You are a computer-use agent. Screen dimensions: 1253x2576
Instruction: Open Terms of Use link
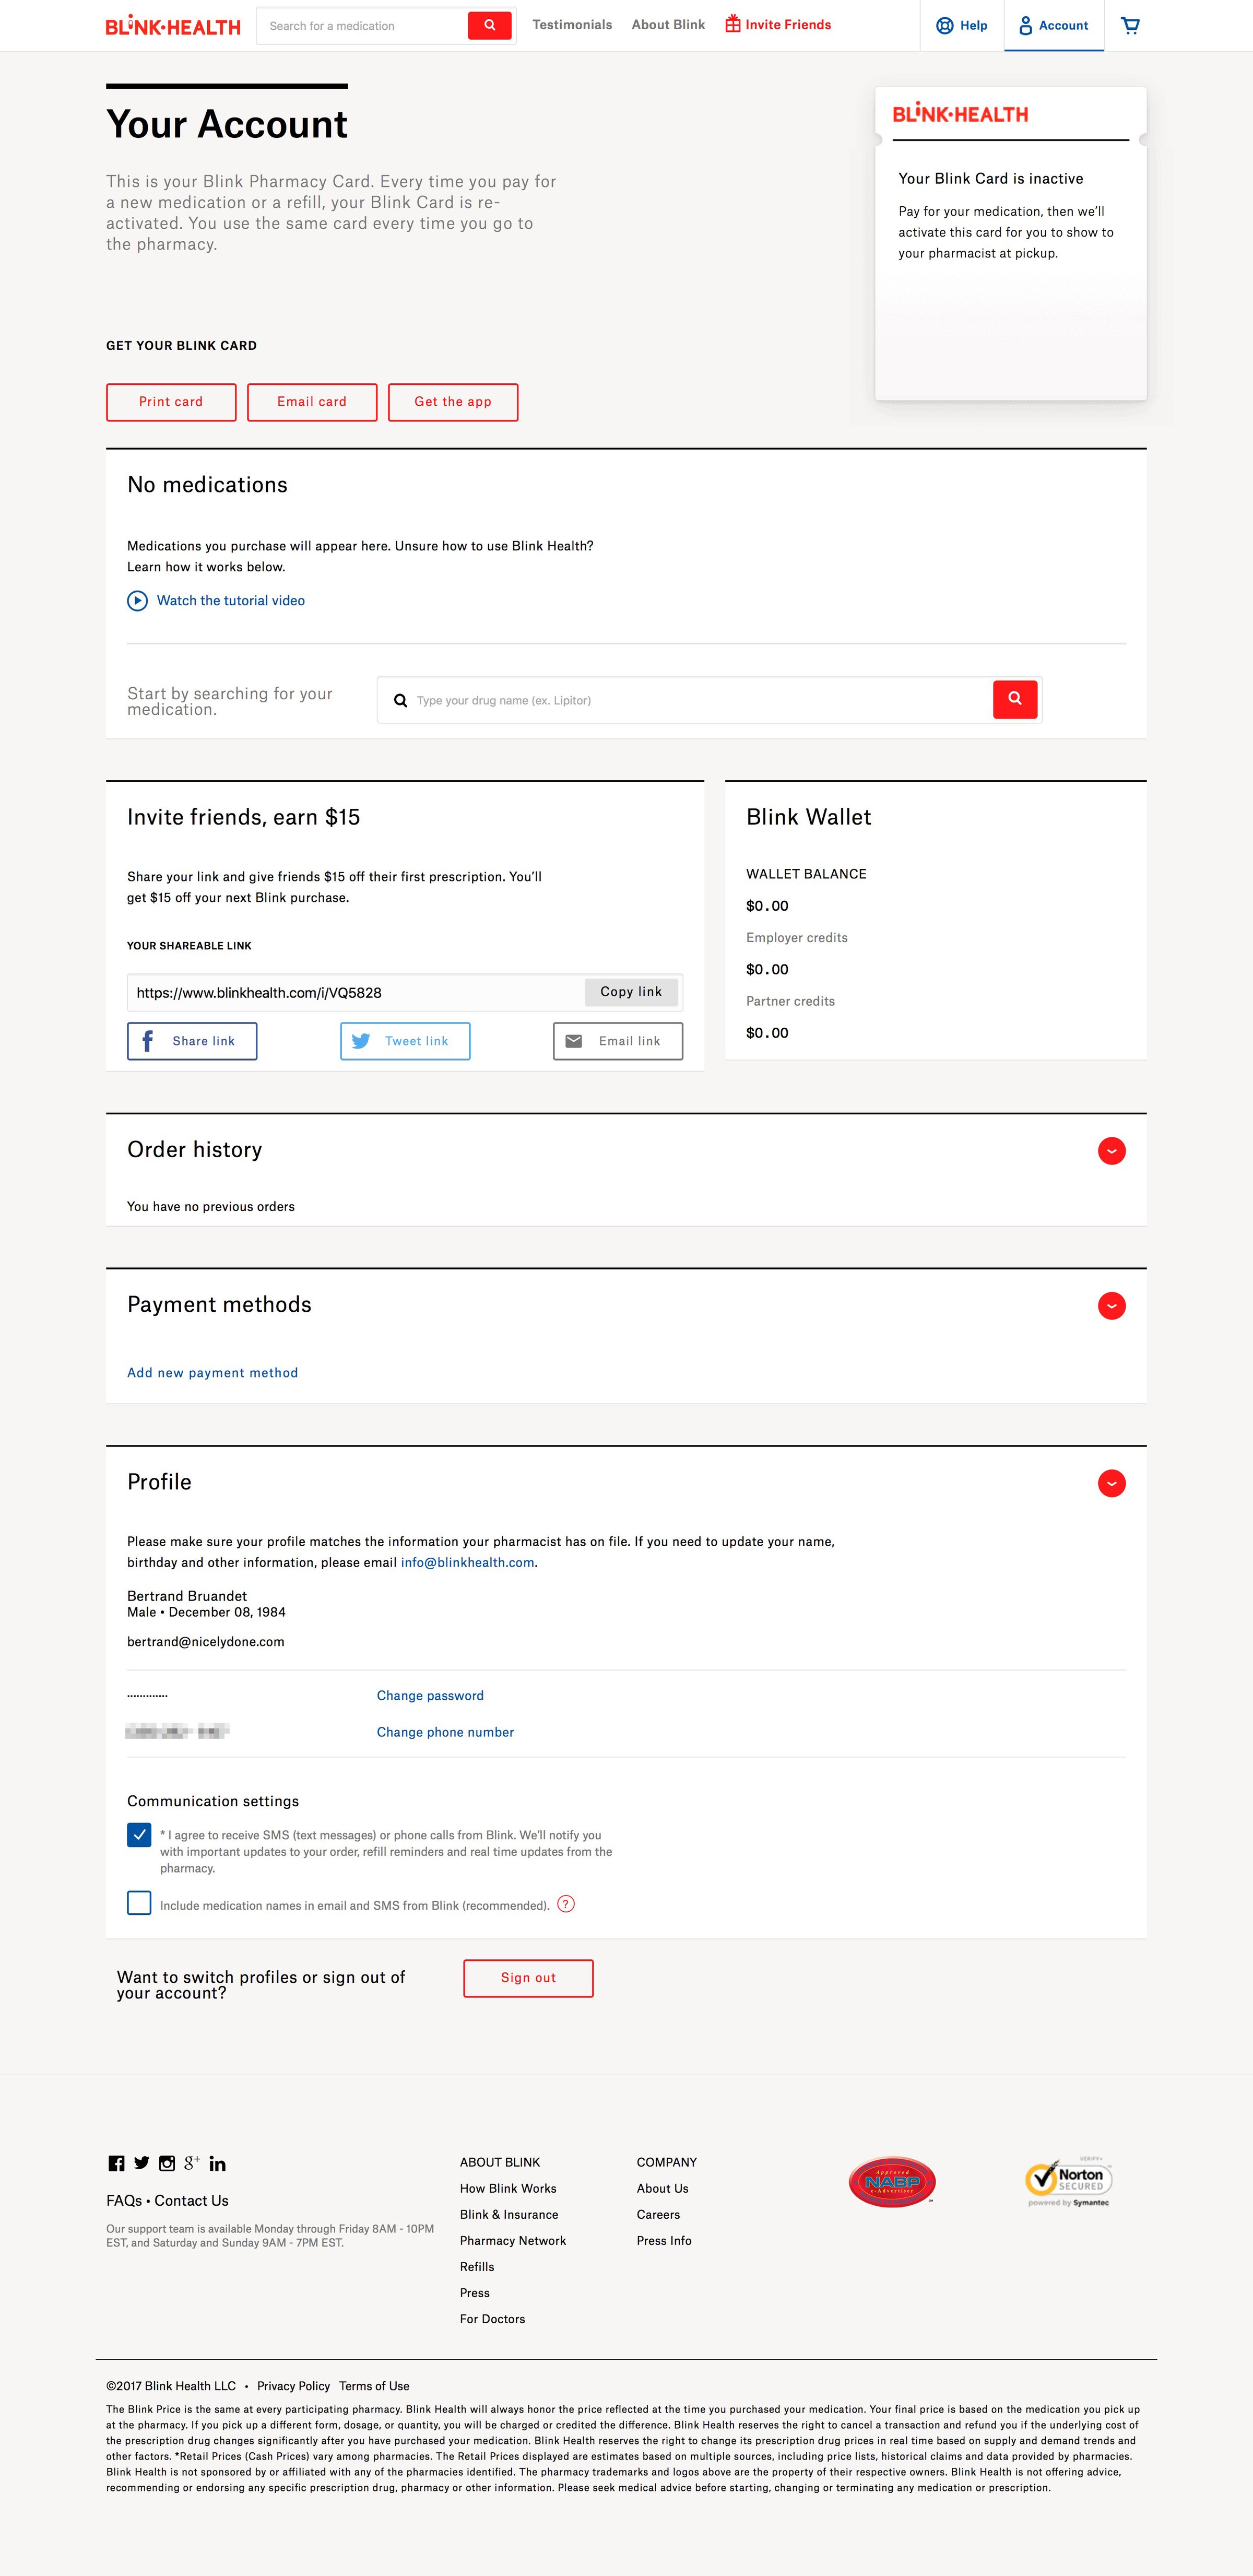point(374,2385)
